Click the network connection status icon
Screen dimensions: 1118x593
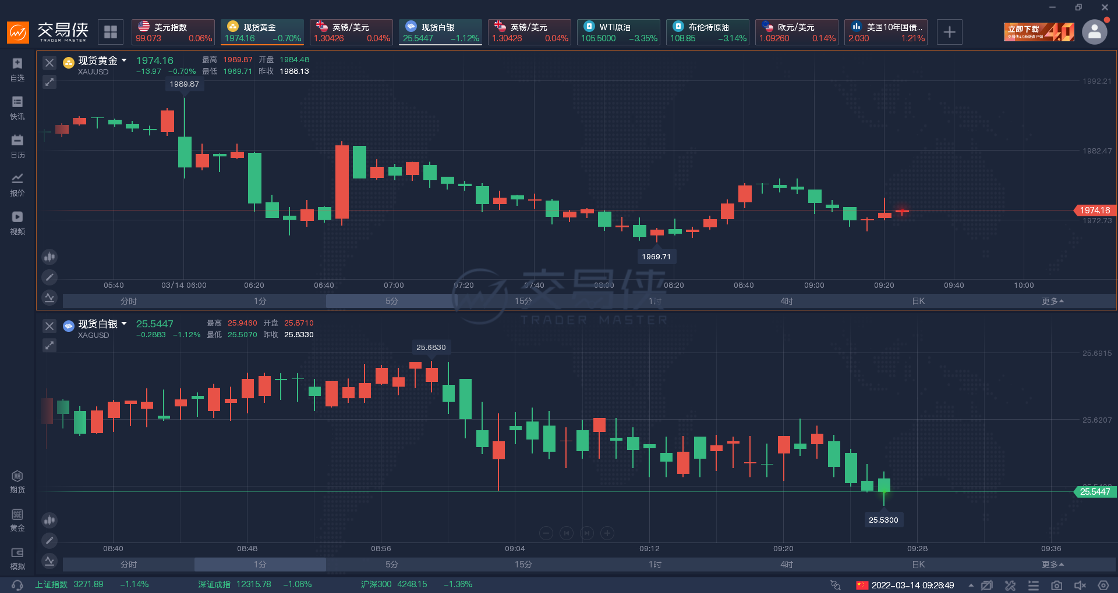pyautogui.click(x=836, y=585)
